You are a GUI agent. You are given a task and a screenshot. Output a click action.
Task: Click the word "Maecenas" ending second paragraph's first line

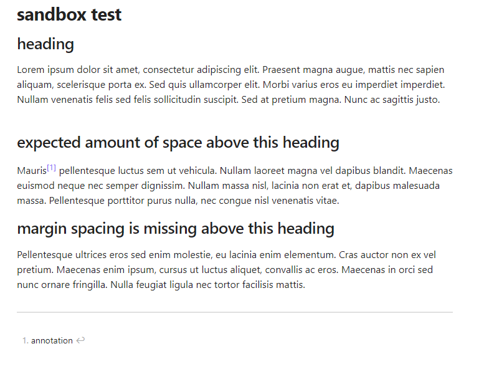(430, 171)
